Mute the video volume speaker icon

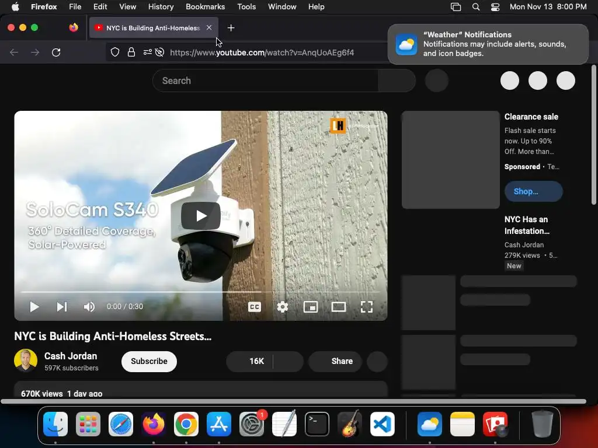pos(89,307)
